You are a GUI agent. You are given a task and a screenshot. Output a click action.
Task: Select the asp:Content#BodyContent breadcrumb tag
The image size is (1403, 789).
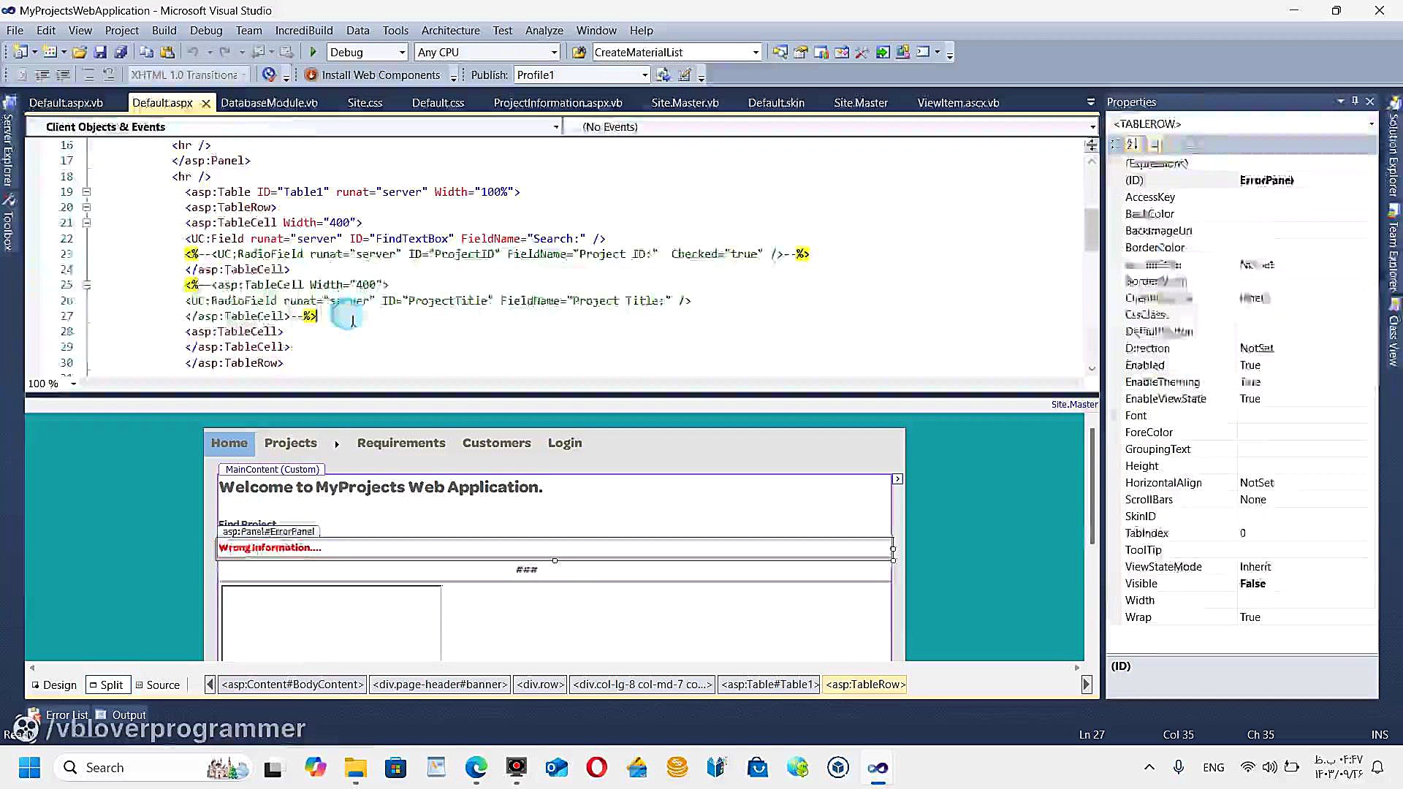292,685
